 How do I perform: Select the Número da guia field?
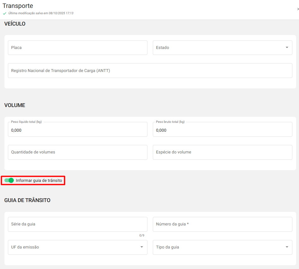point(222,224)
